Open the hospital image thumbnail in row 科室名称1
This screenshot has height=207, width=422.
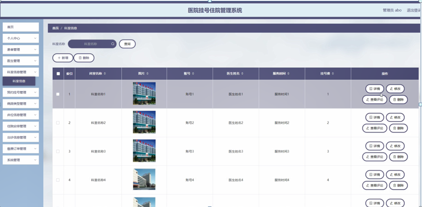144,93
